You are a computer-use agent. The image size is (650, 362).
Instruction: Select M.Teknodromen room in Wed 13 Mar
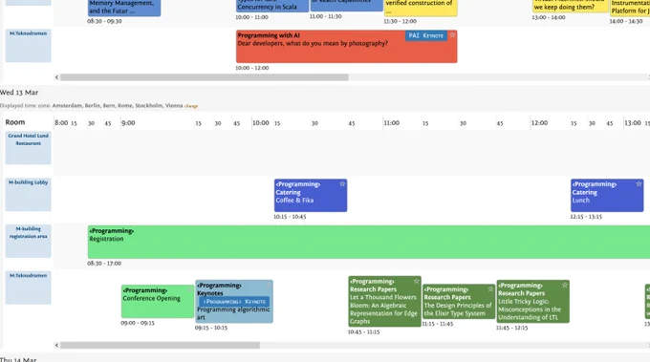(x=28, y=287)
